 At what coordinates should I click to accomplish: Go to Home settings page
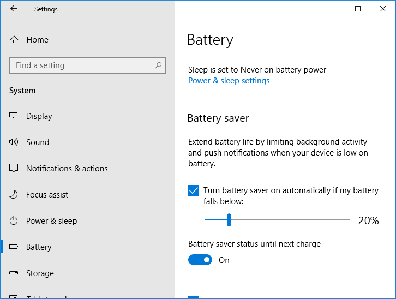pos(37,40)
